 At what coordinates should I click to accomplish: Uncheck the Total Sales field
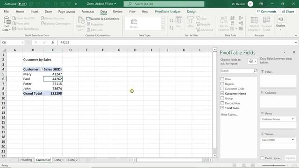(x=222, y=108)
